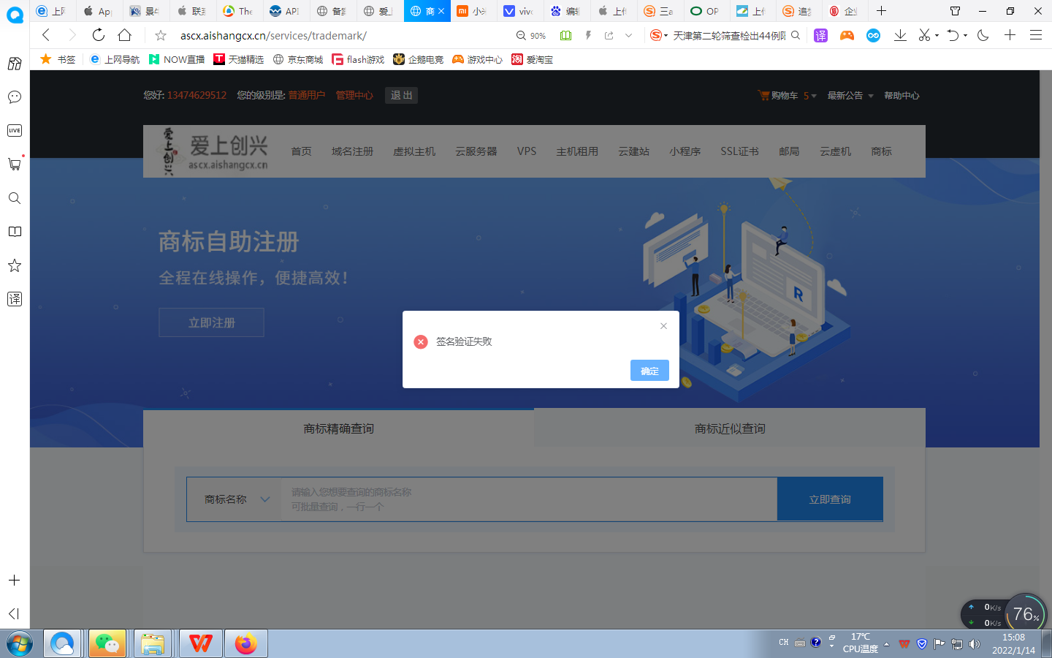Open the reading mode book icon
The width and height of the screenshot is (1052, 658).
point(15,232)
